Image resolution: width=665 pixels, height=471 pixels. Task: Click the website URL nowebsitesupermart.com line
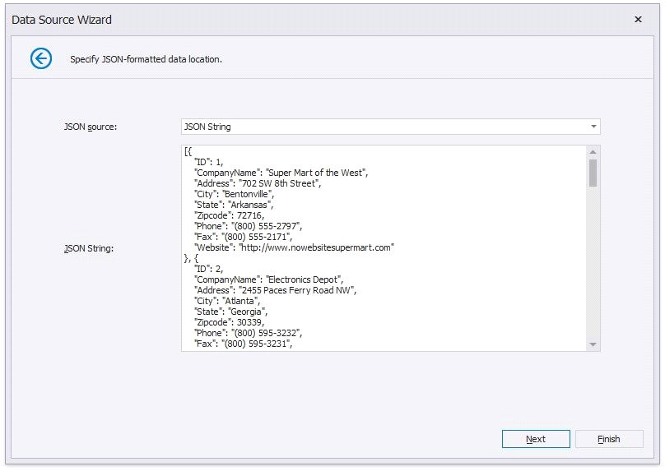(x=294, y=247)
